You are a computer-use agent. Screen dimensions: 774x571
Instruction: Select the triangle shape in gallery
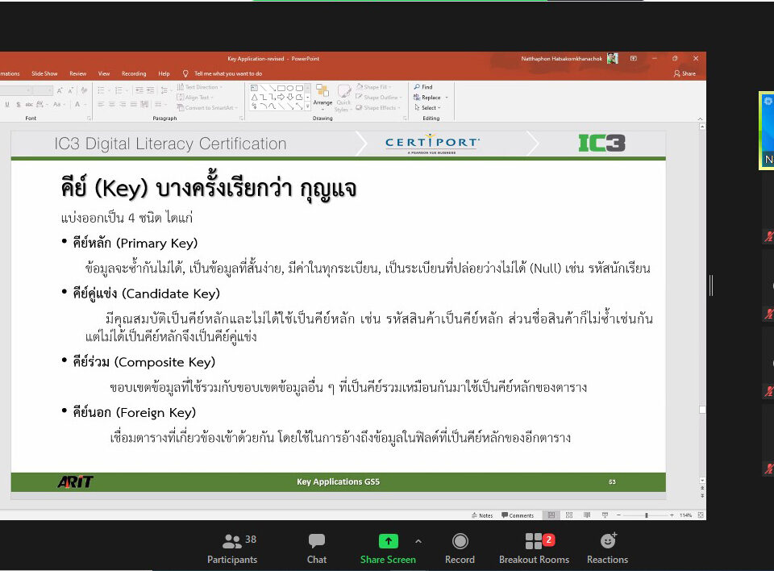coord(254,97)
